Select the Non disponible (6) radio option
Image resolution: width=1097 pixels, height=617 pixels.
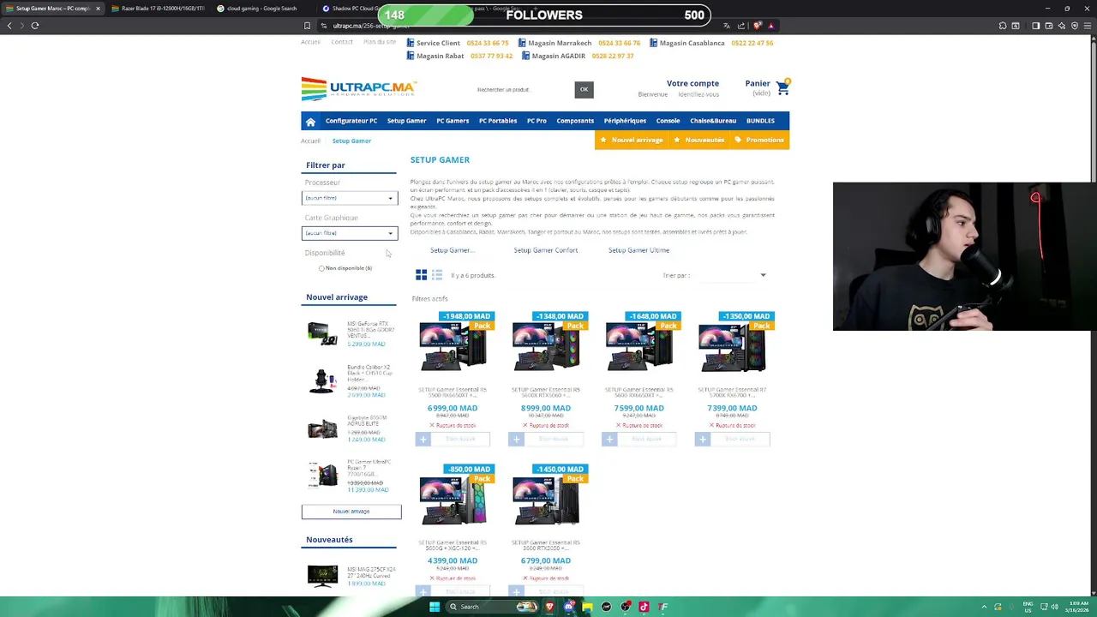coord(321,268)
